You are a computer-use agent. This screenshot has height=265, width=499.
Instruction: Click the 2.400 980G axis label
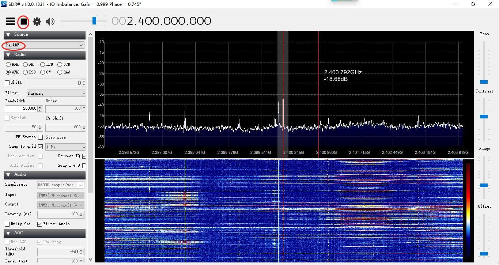(x=327, y=152)
